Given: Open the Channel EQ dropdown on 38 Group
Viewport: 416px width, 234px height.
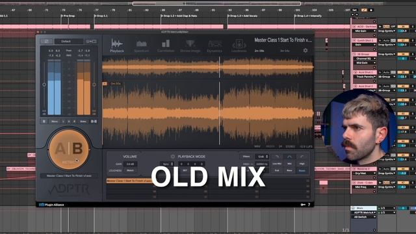Looking at the screenshot, I should click(365, 58).
